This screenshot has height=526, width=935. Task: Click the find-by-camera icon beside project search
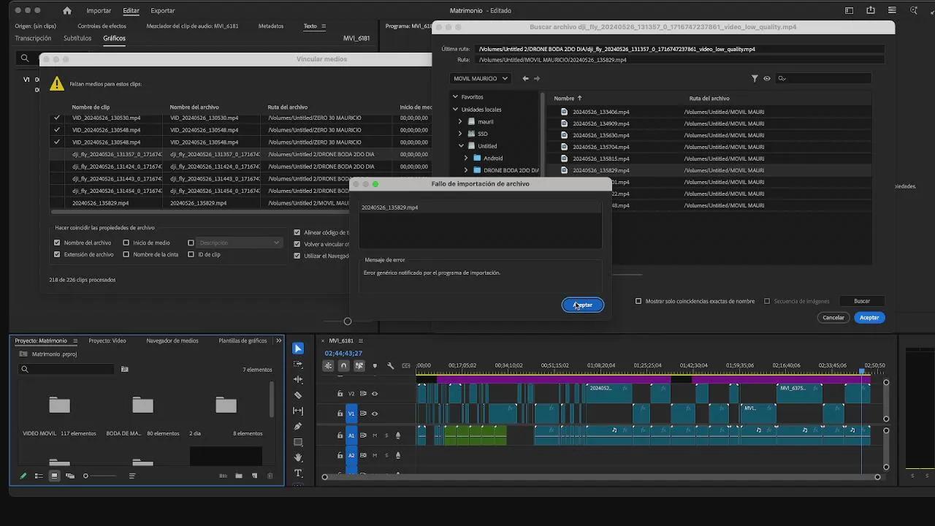coord(124,370)
